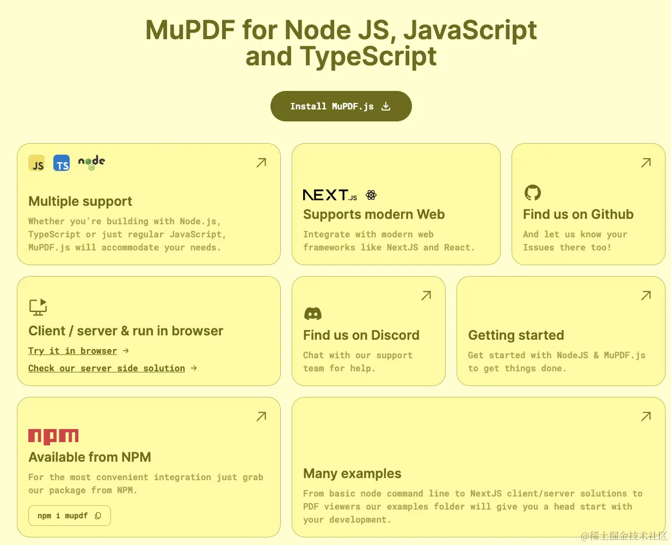Viewport: 671px width, 545px height.
Task: Click the React atom icon
Action: (371, 195)
